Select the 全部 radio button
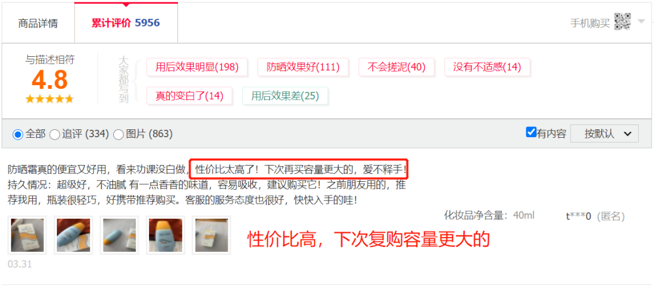 click(18, 134)
